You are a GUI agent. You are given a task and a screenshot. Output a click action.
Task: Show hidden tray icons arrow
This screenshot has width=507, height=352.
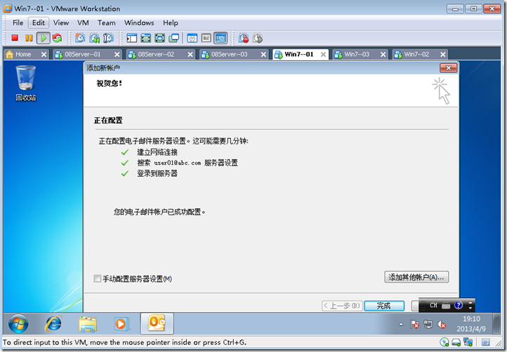pos(401,324)
